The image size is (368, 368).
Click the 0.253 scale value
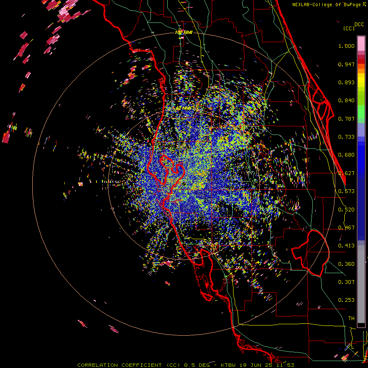[x=346, y=300]
